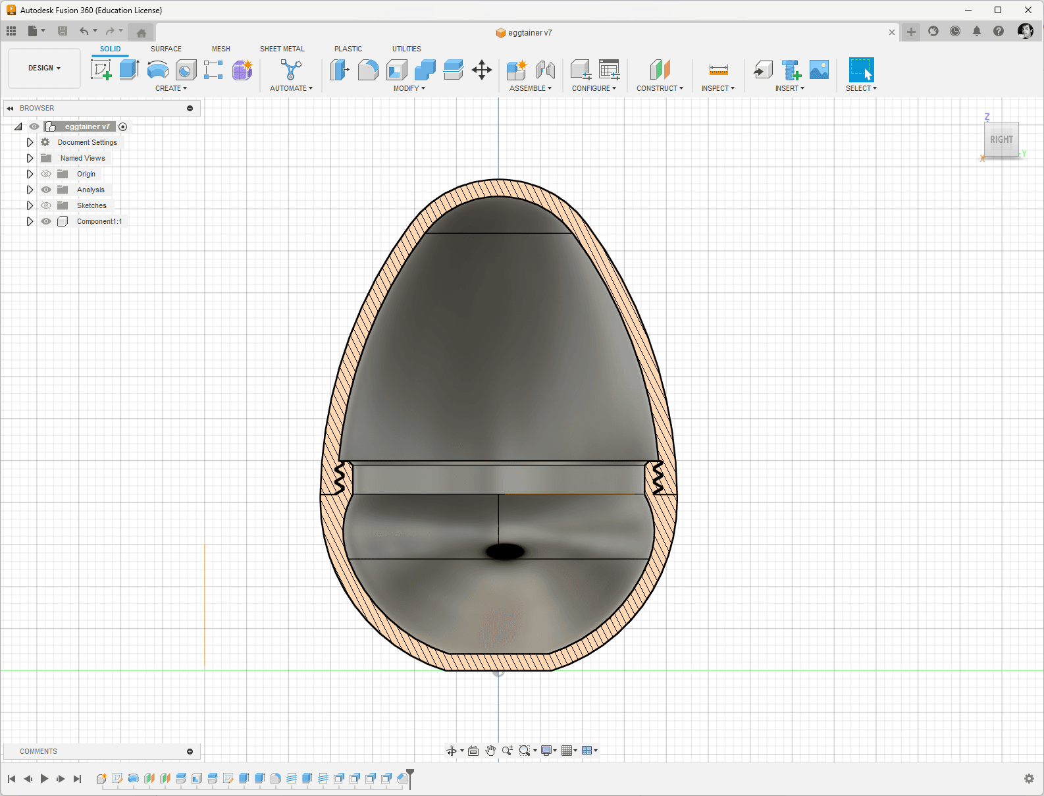
Task: Switch to the UTILITIES tab
Action: pyautogui.click(x=407, y=49)
